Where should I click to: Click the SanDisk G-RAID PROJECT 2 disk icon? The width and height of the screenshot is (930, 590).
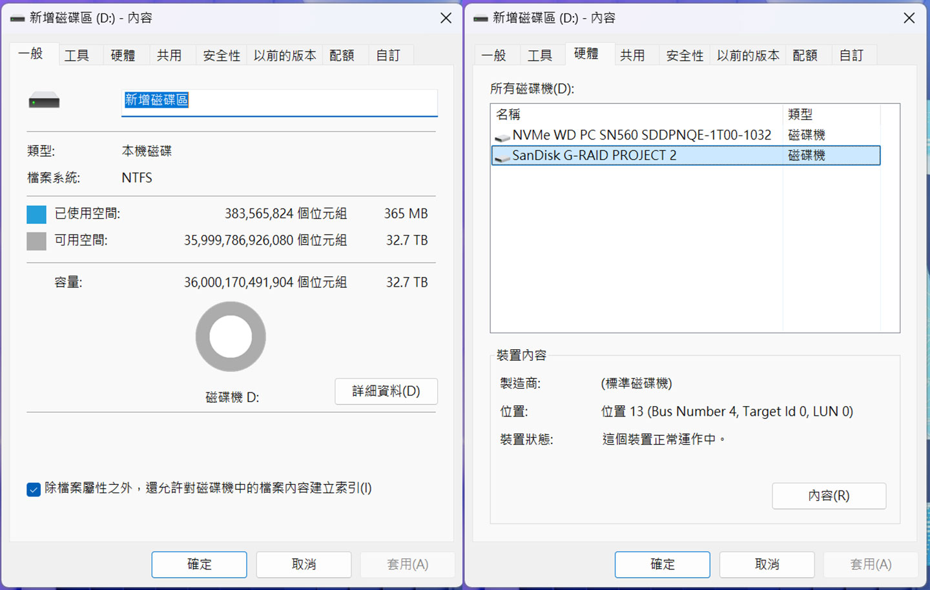(x=502, y=155)
